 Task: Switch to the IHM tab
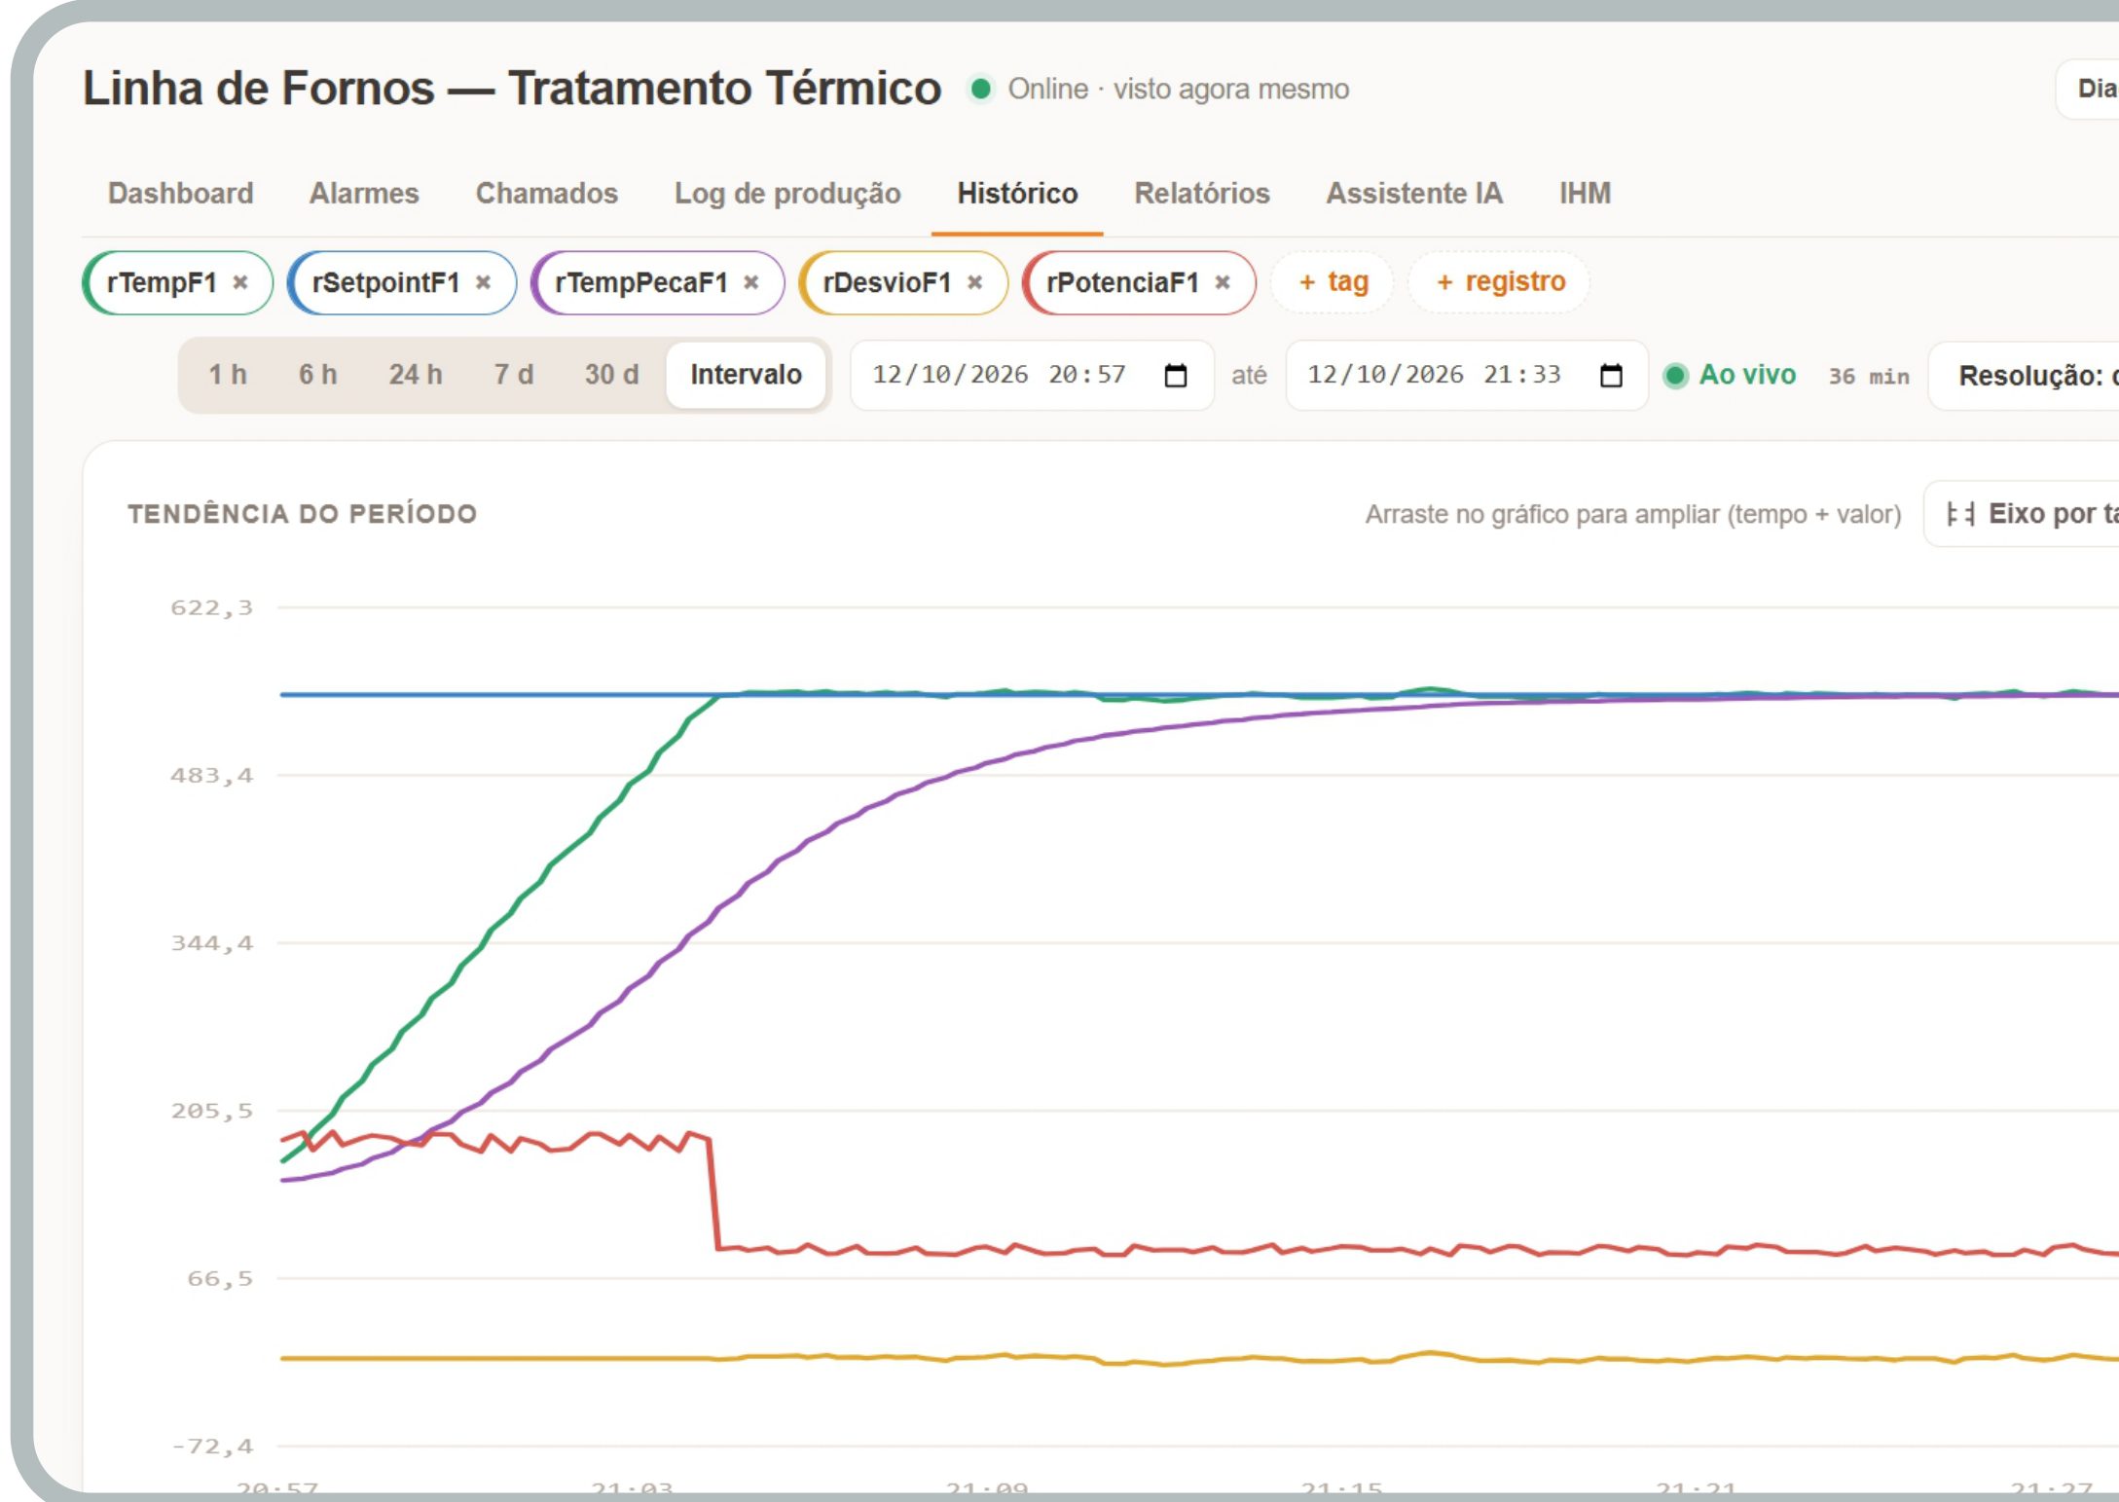[x=1585, y=193]
